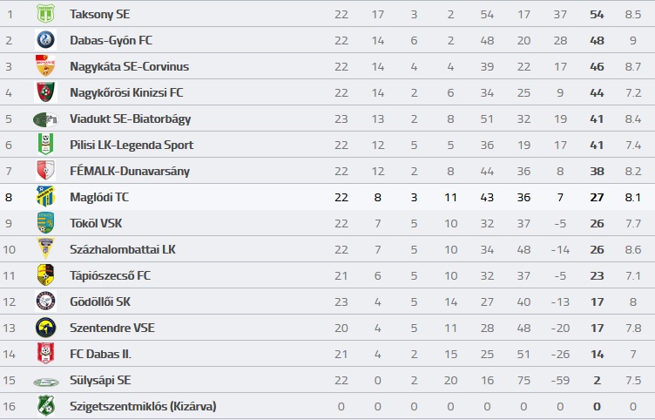
Task: Click the Szigetszentmiklós green crest
Action: click(x=45, y=406)
